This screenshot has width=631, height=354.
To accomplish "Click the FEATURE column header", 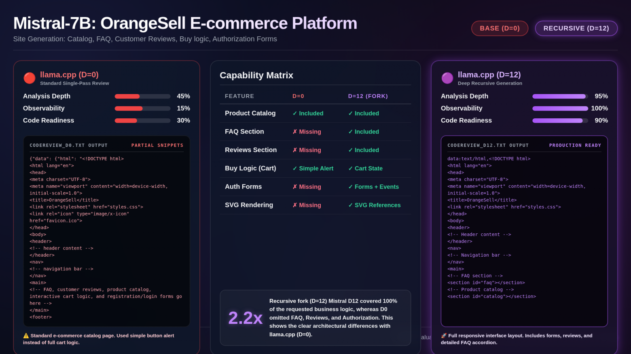I will 239,96.
